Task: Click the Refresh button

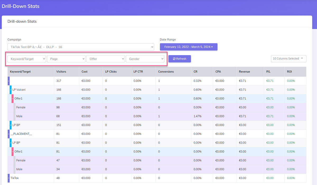Action: click(179, 59)
